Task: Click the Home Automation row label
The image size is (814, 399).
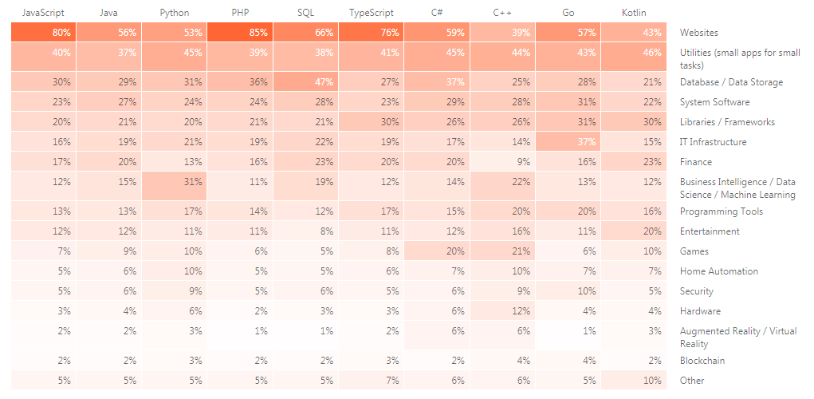Action: tap(718, 271)
